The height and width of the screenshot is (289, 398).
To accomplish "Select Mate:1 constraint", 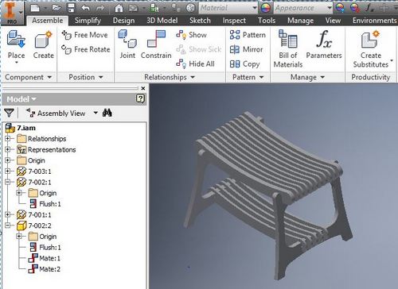I will point(45,258).
